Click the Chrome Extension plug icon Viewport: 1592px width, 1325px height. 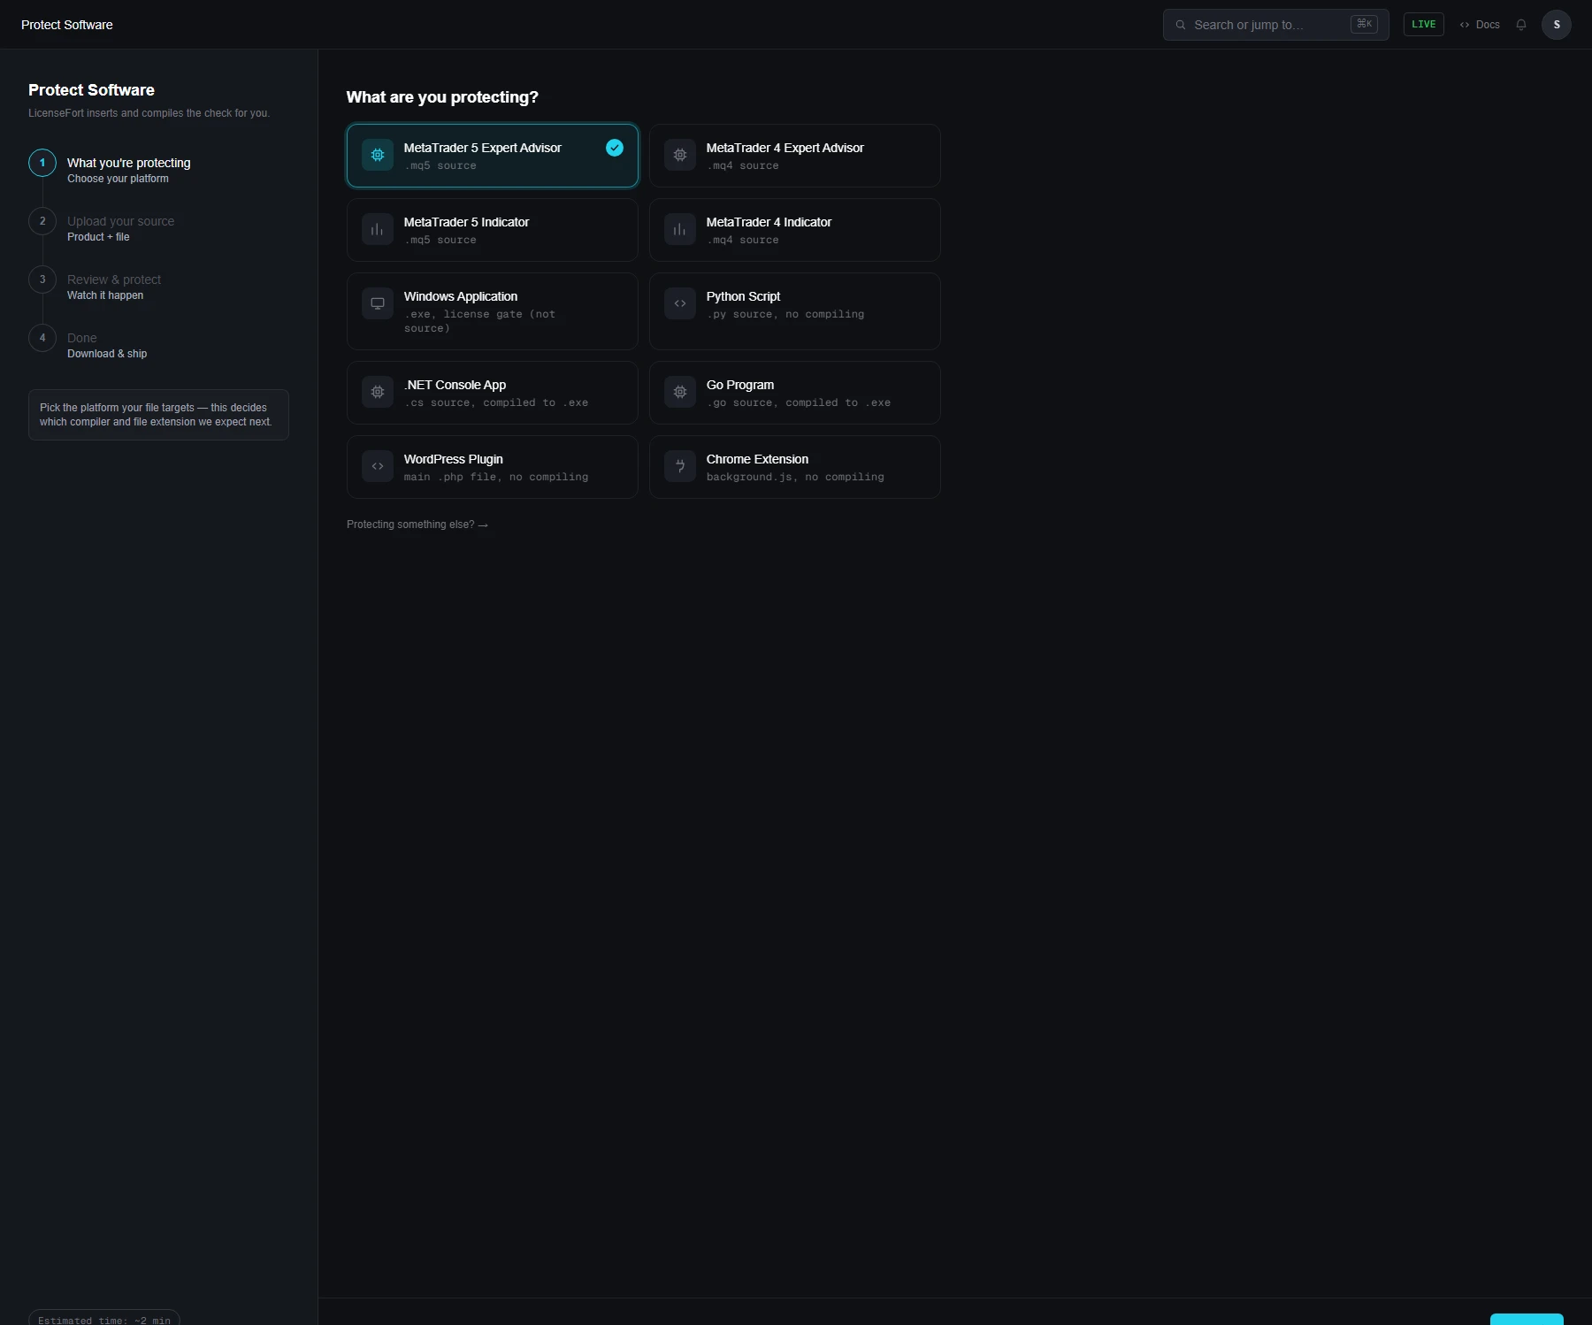pos(680,466)
